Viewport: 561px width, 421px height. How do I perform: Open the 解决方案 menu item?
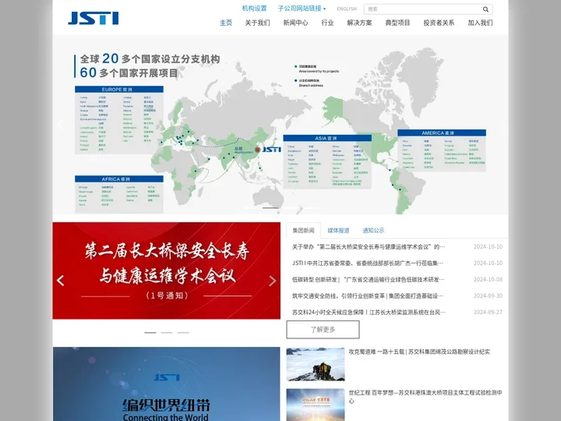click(359, 23)
